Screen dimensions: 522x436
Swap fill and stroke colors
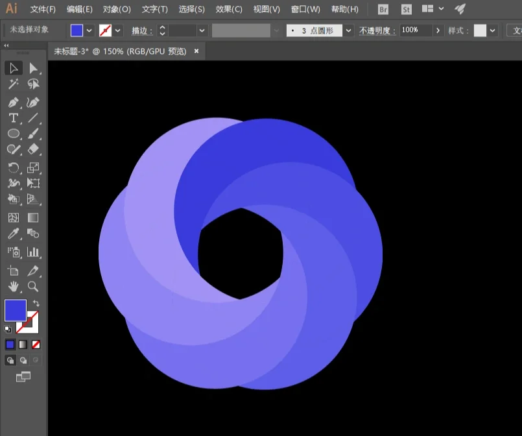(36, 303)
